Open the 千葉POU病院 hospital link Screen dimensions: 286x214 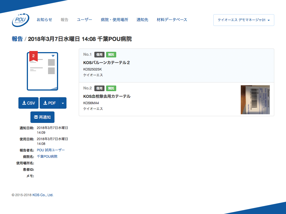tap(47, 157)
